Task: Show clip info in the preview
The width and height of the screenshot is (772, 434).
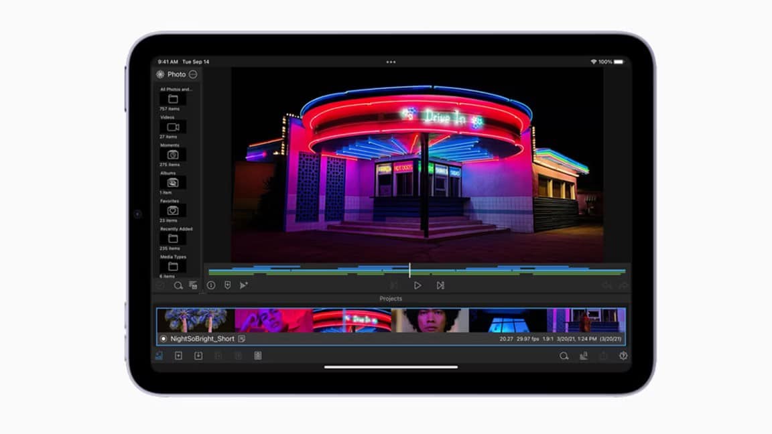Action: pos(211,285)
